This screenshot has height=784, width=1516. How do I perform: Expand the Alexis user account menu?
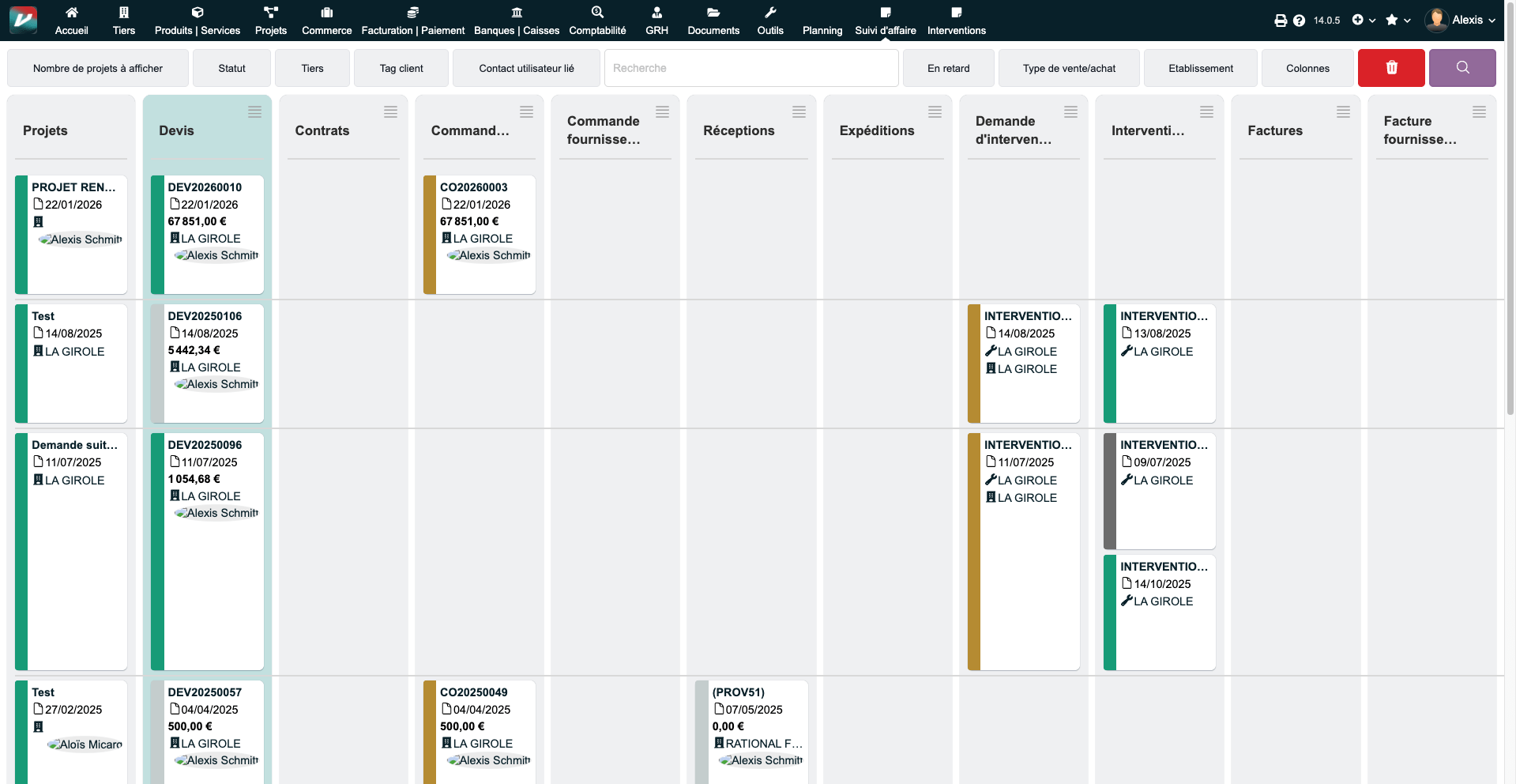(x=1460, y=20)
